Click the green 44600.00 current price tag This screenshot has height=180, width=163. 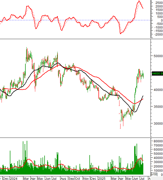coord(157,74)
